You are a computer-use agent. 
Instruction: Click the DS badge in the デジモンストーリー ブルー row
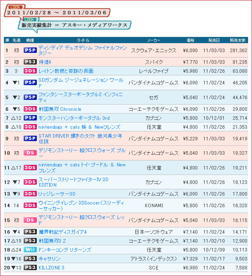click(30, 153)
